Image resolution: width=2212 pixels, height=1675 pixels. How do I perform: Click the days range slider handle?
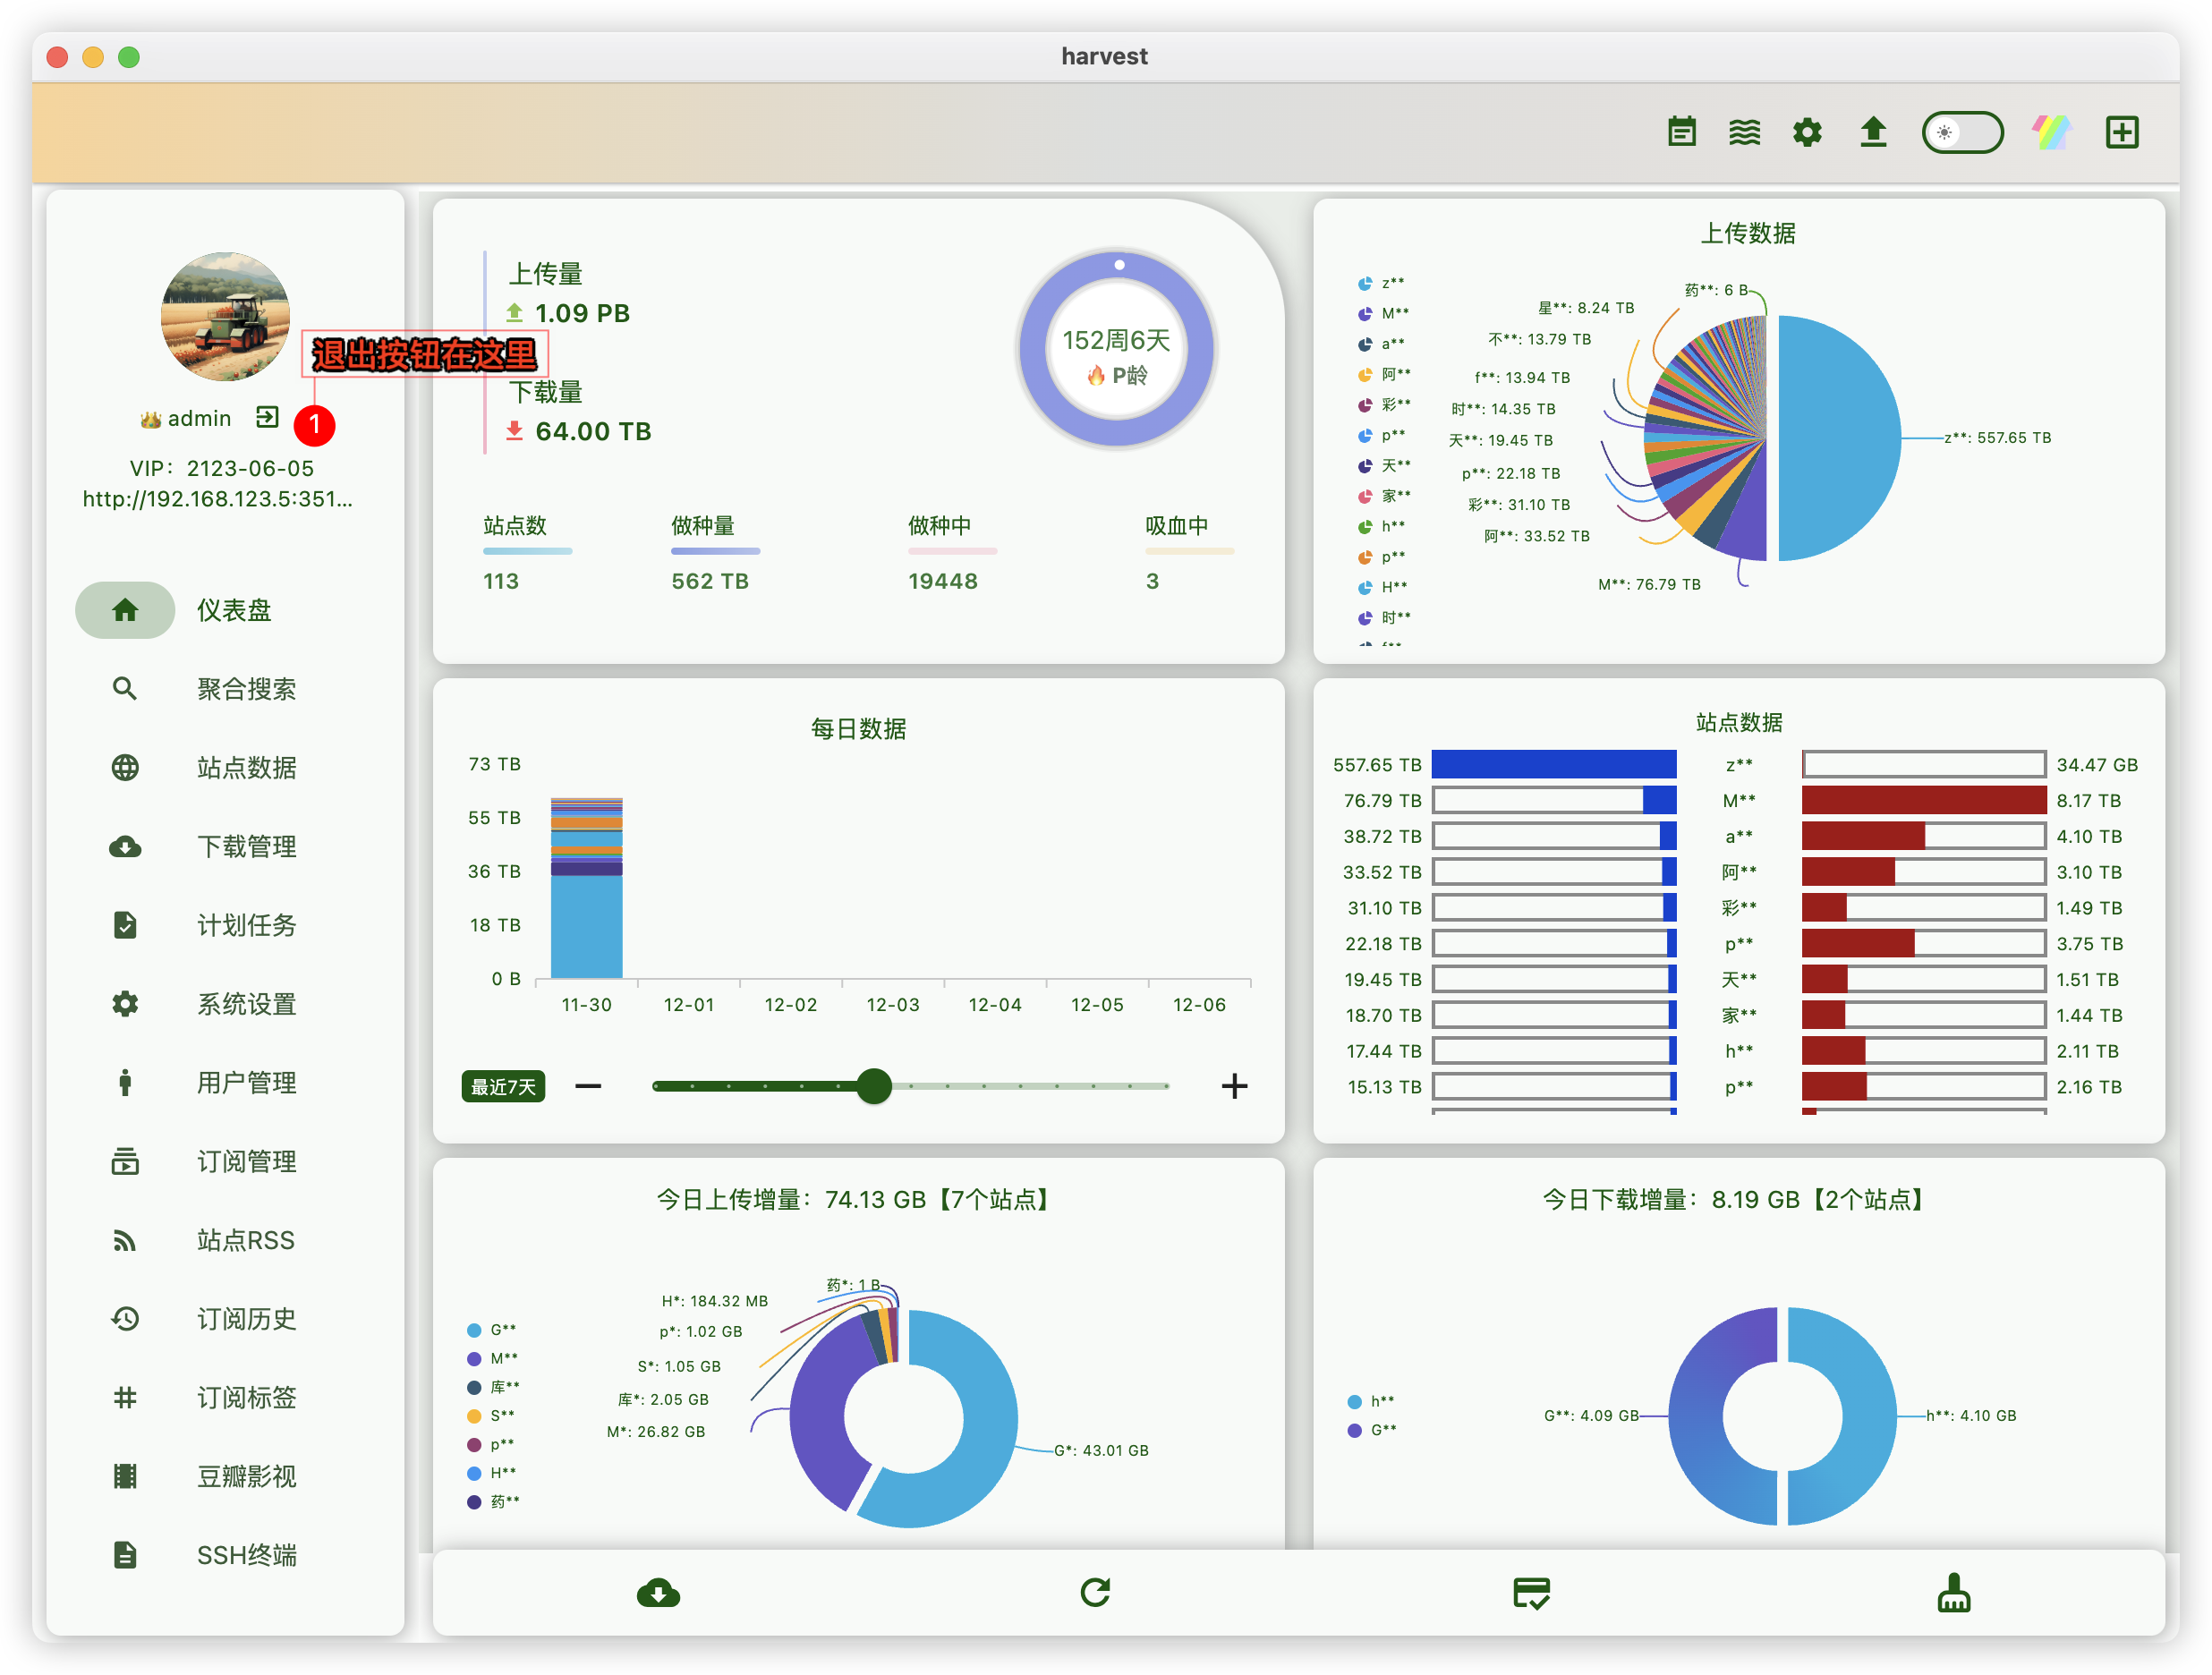pos(874,1086)
